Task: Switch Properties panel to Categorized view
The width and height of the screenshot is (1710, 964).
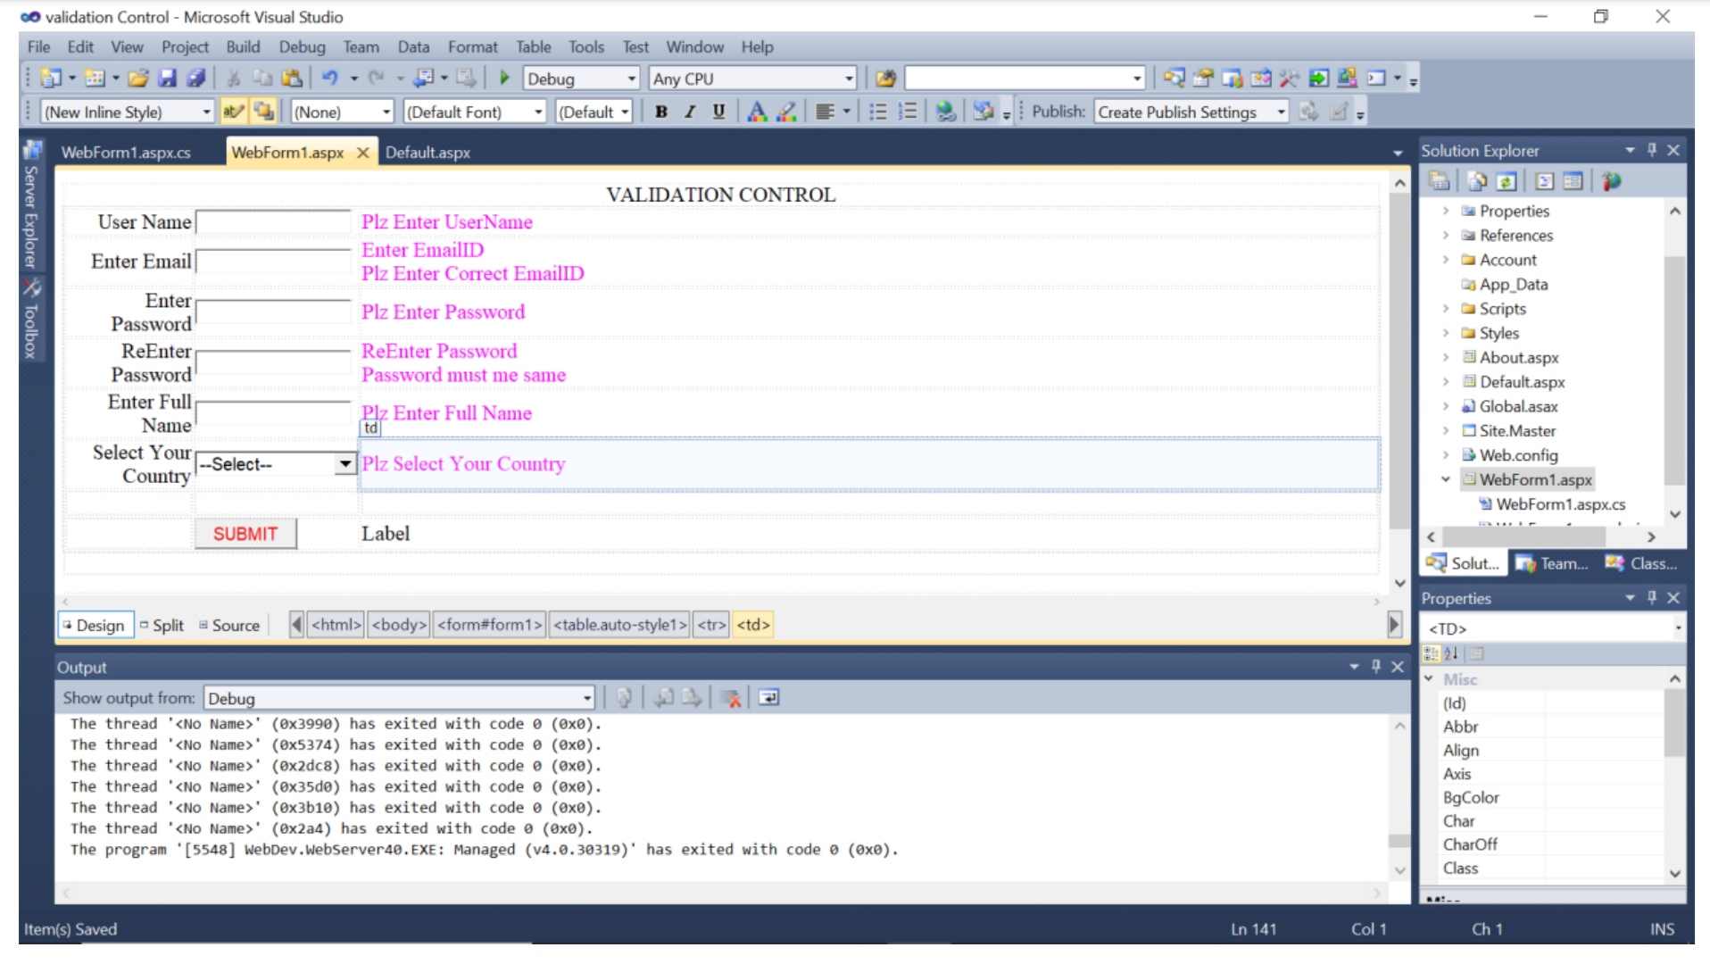Action: [1432, 653]
